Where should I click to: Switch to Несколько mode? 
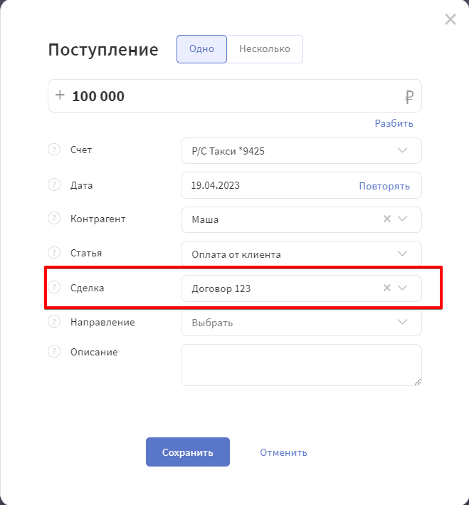click(265, 49)
